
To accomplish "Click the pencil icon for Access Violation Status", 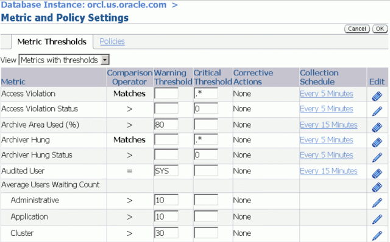I will pos(377,111).
